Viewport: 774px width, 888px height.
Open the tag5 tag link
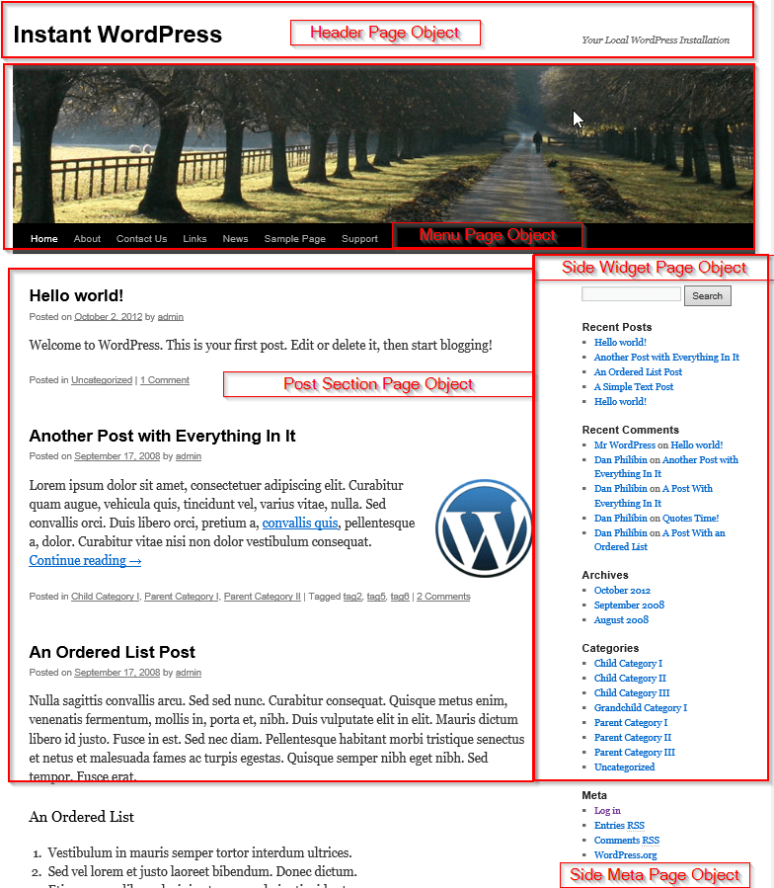point(376,597)
